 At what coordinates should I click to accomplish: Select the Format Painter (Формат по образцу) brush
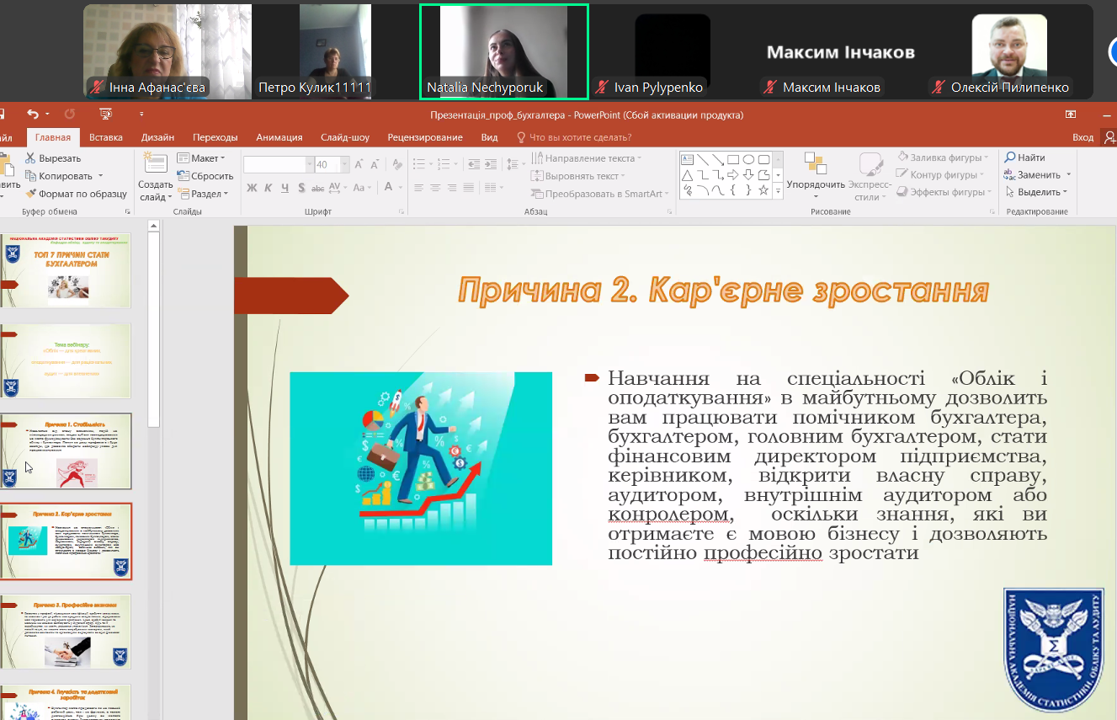point(31,194)
